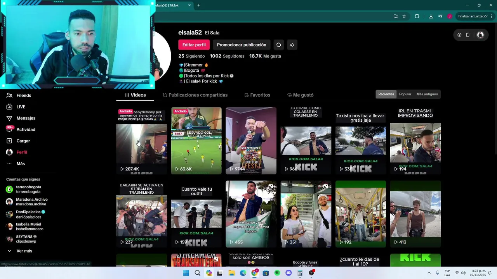Click the TikTok coins icon at top right

click(459, 35)
